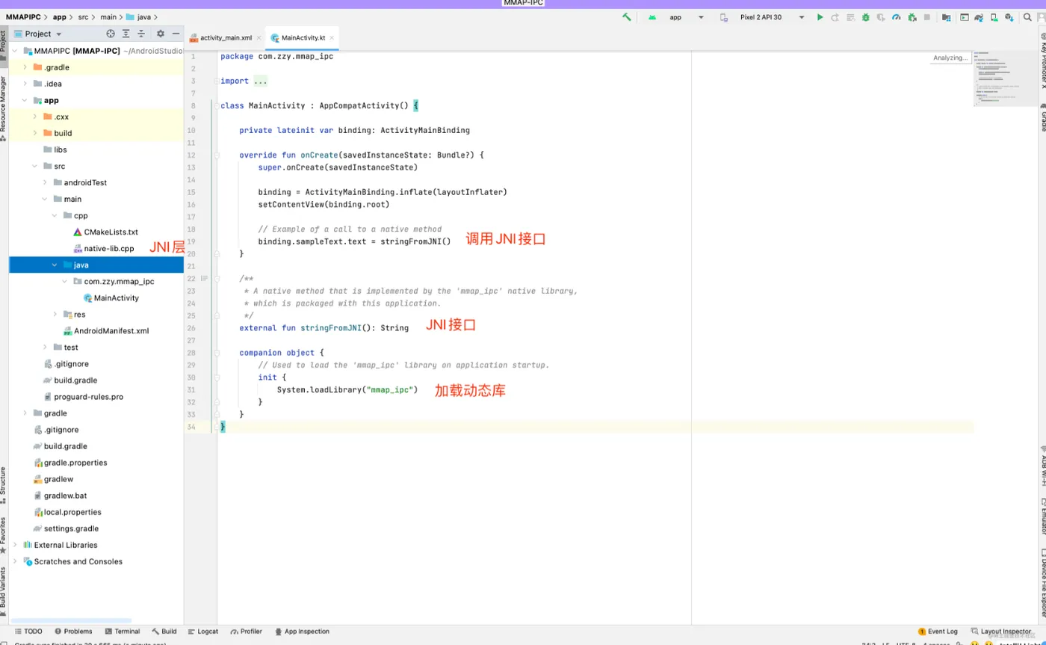The height and width of the screenshot is (645, 1046).
Task: Click the Select Opened File target icon
Action: pyautogui.click(x=111, y=34)
